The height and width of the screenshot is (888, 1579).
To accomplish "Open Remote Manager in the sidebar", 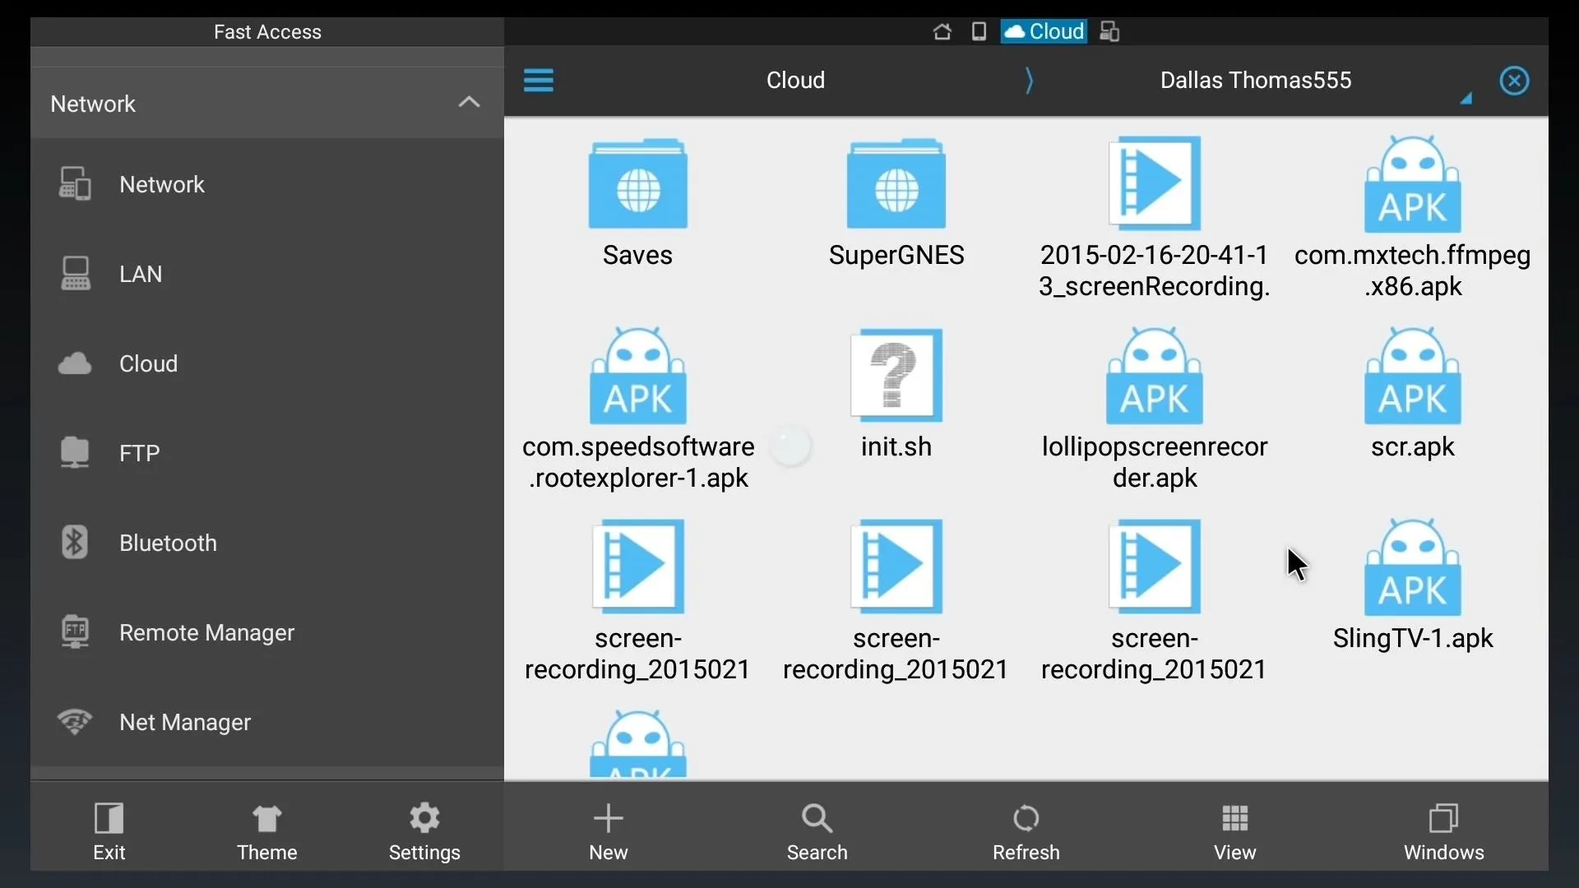I will pos(267,632).
